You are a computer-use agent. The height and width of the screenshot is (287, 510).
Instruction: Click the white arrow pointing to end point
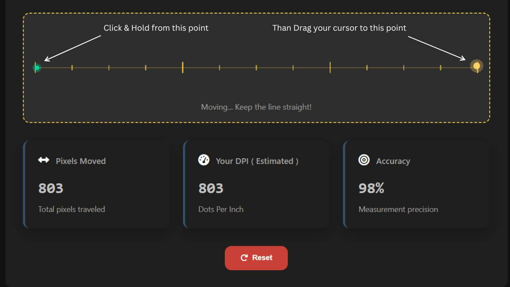(x=437, y=48)
